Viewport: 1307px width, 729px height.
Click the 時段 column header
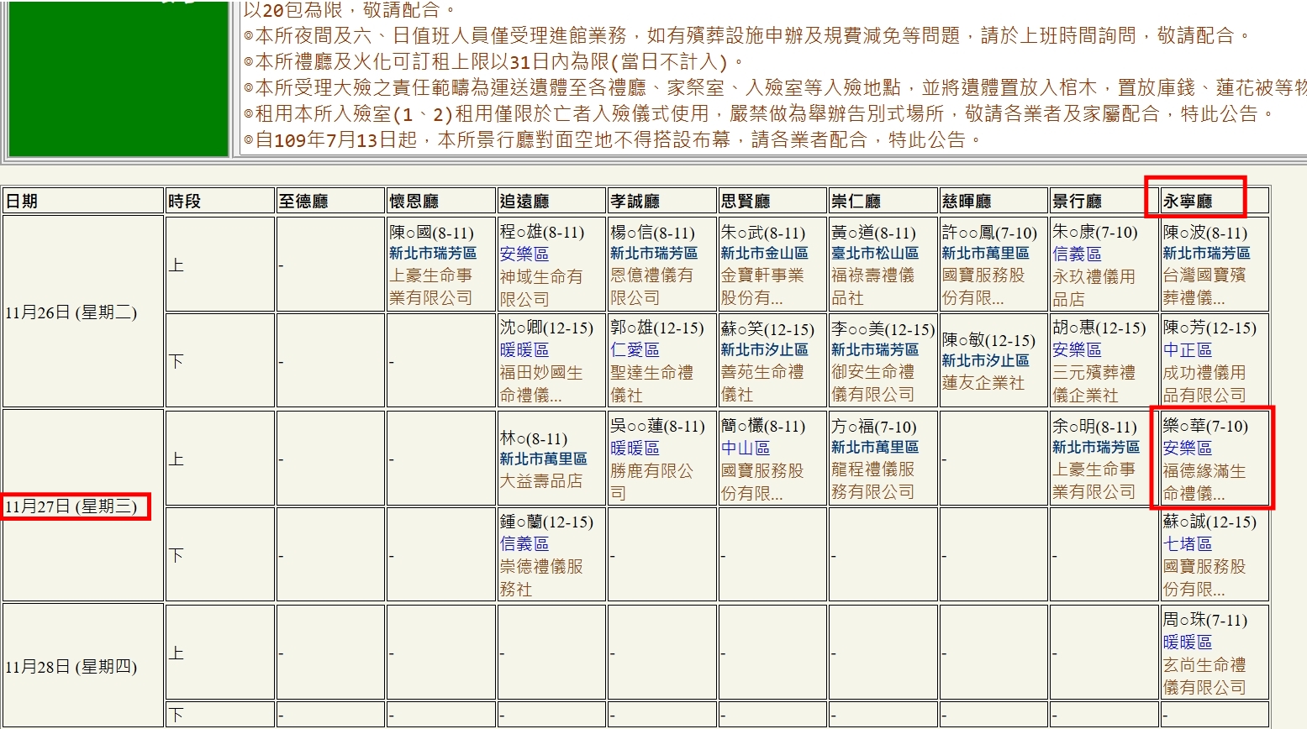[x=220, y=201]
